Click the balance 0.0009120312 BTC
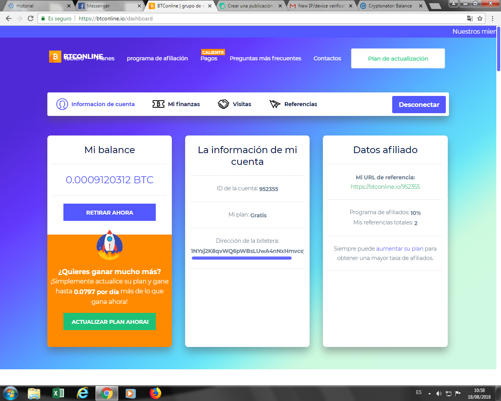Screen dimensions: 501x401 [x=110, y=180]
